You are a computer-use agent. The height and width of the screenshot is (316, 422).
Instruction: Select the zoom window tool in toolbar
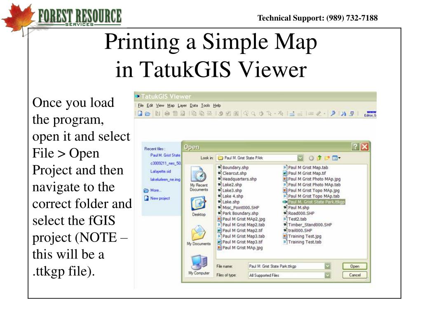click(246, 114)
